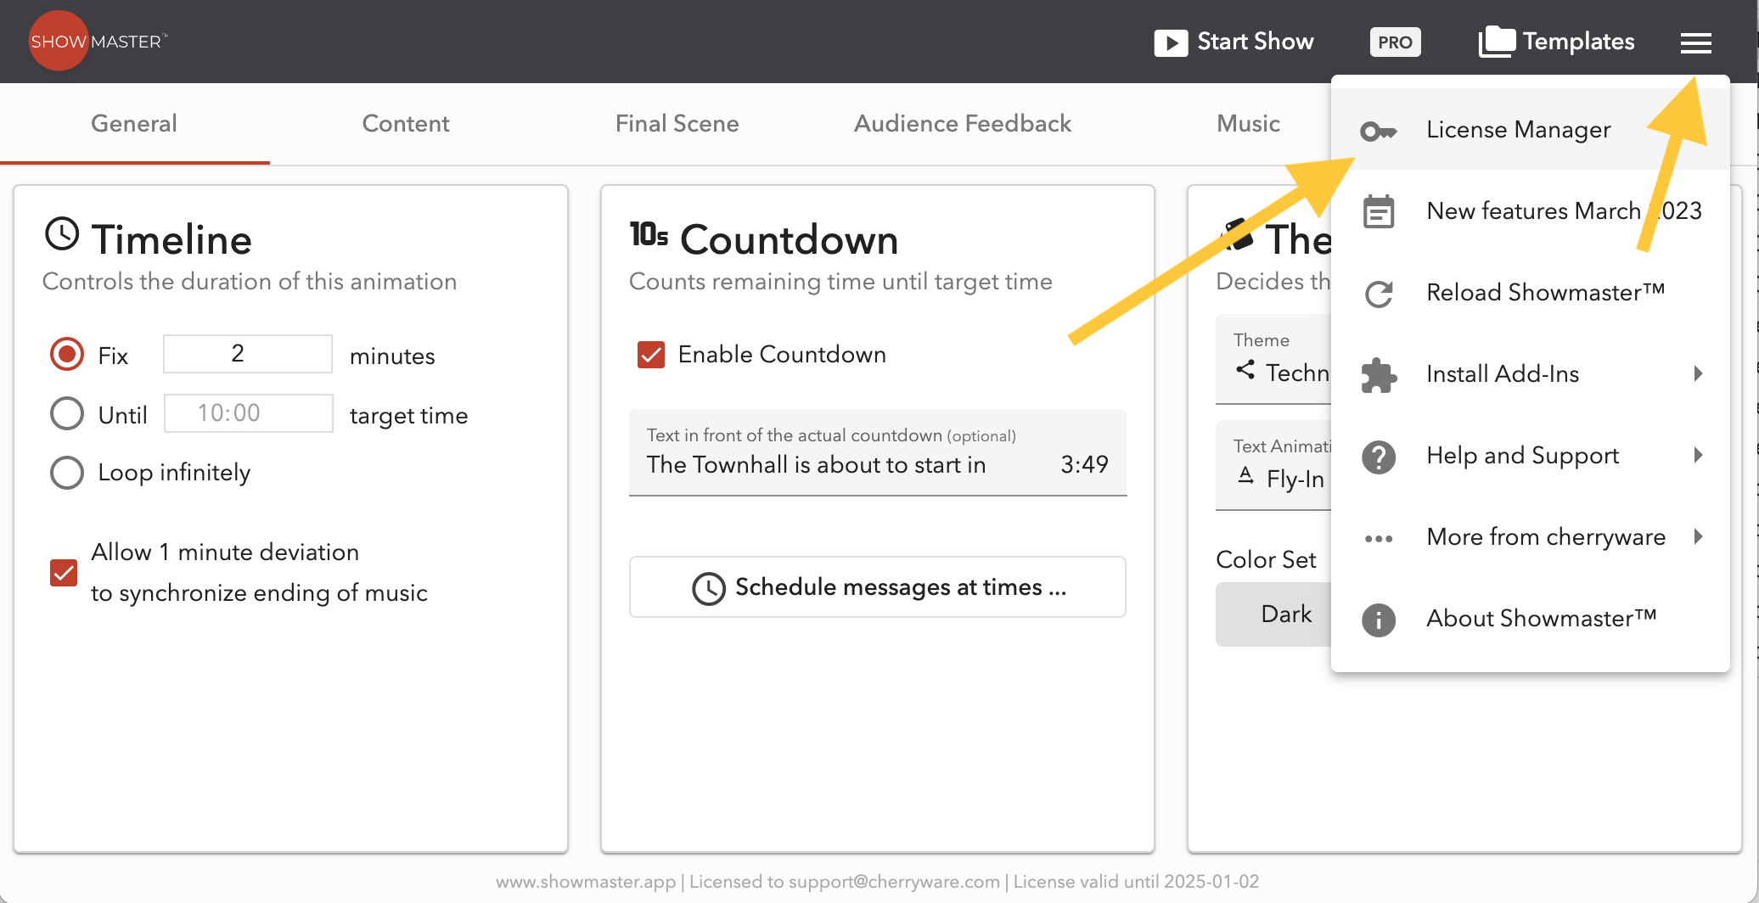Uncheck Allow 1 minute deviation
Image resolution: width=1759 pixels, height=903 pixels.
click(x=64, y=573)
